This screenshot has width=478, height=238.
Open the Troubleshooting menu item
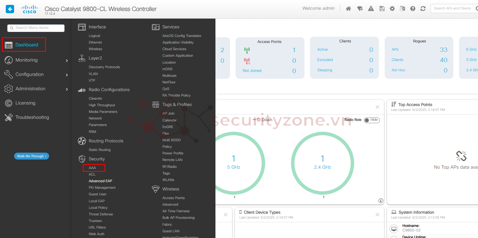click(32, 117)
